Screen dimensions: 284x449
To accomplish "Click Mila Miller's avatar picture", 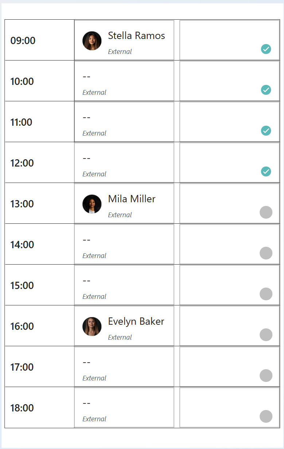I will pyautogui.click(x=92, y=204).
